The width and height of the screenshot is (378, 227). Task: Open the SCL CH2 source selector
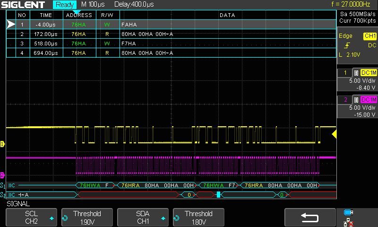pos(31,218)
